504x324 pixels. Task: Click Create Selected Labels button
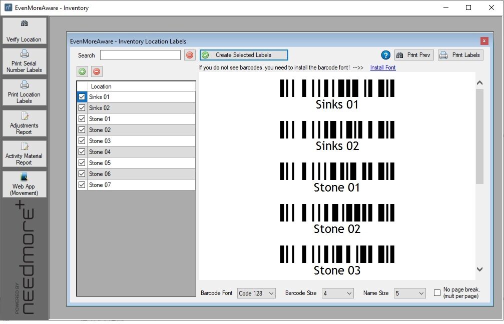[x=244, y=55]
